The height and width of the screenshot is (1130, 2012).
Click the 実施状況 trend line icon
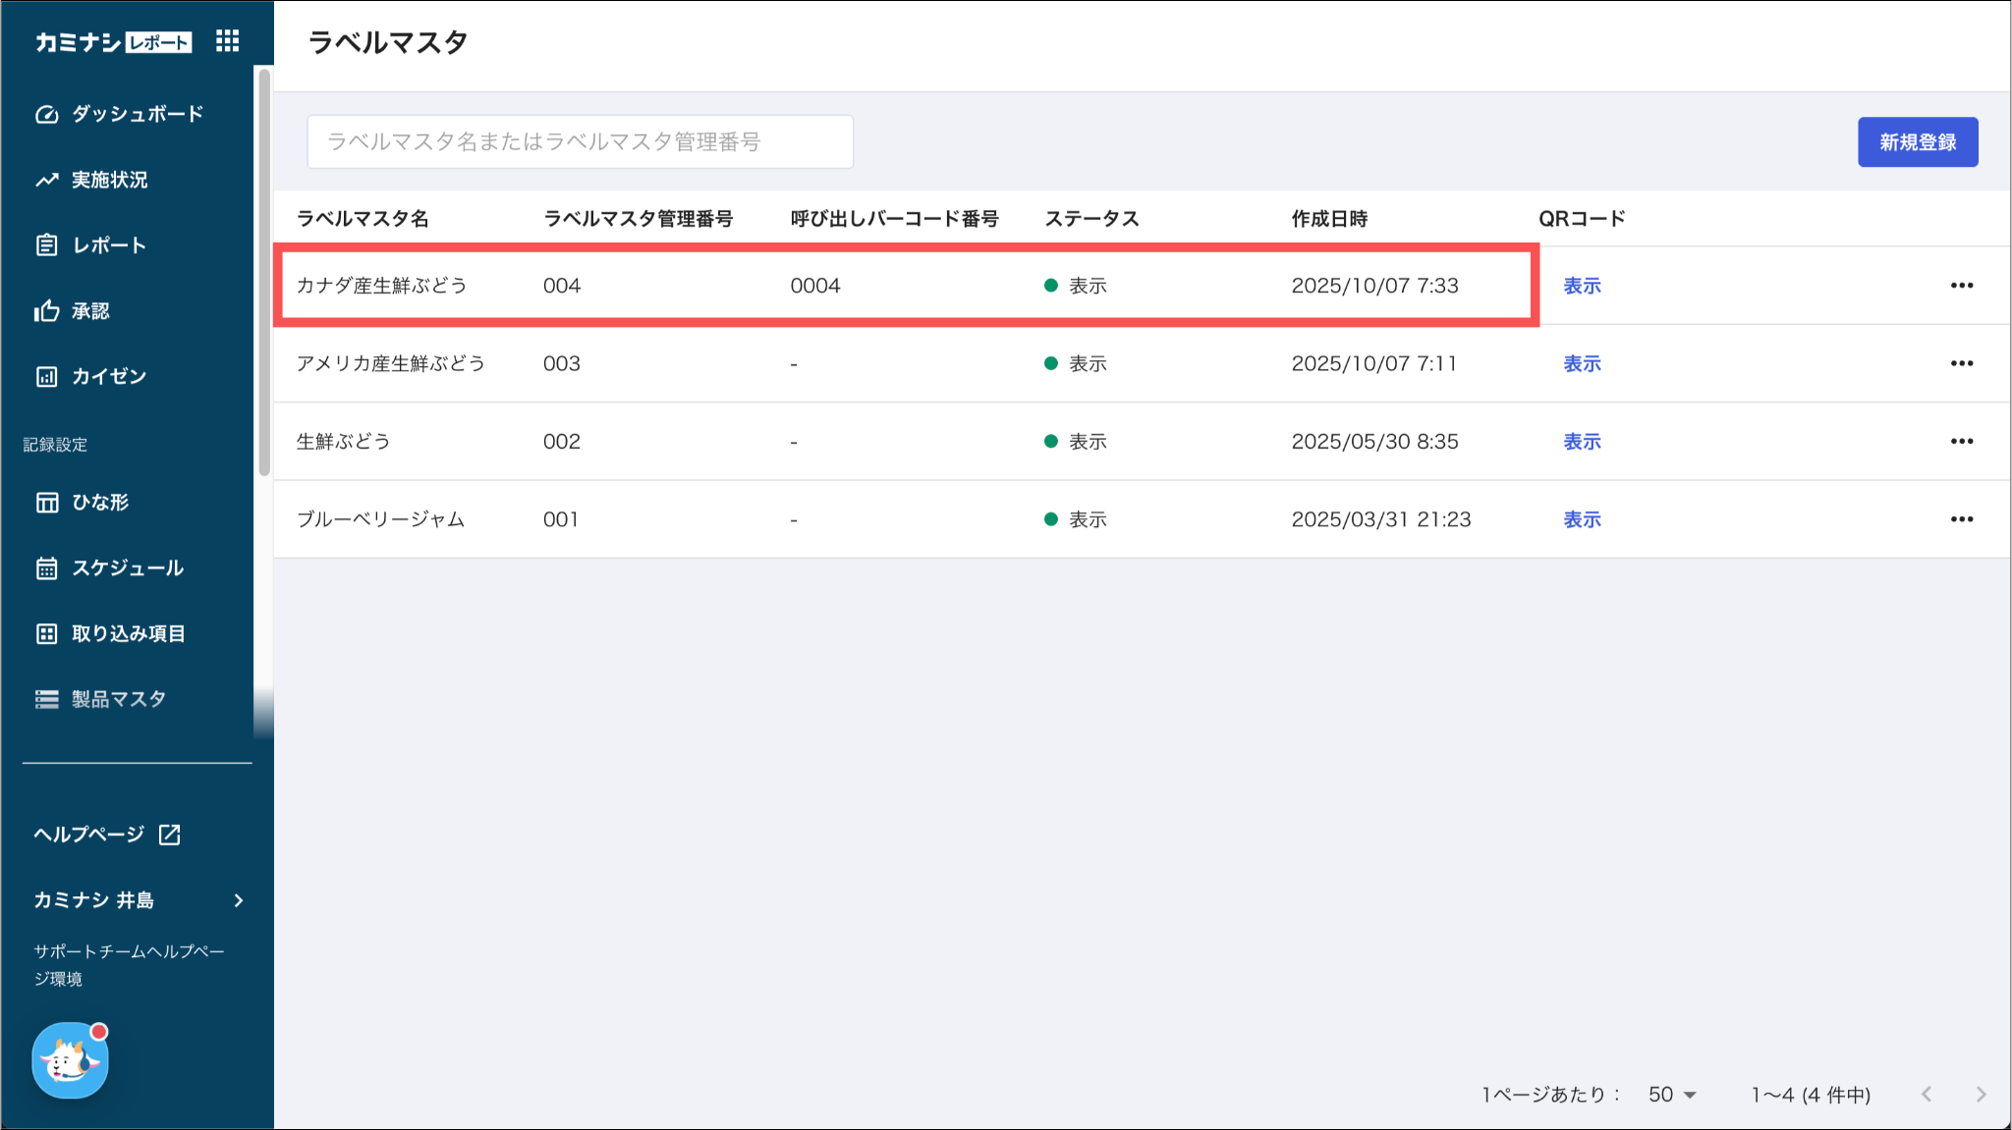click(46, 180)
